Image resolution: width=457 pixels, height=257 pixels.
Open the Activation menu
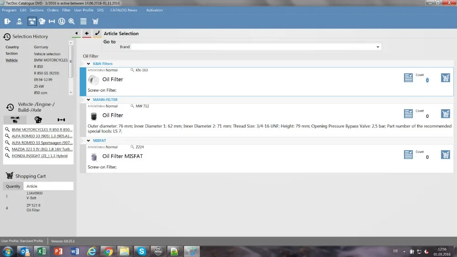tap(154, 10)
